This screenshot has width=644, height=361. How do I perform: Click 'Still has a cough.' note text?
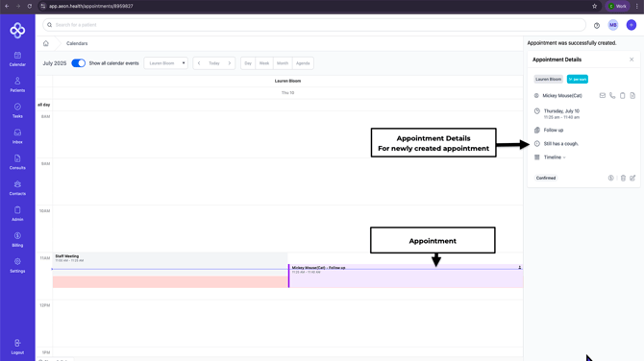pyautogui.click(x=561, y=144)
